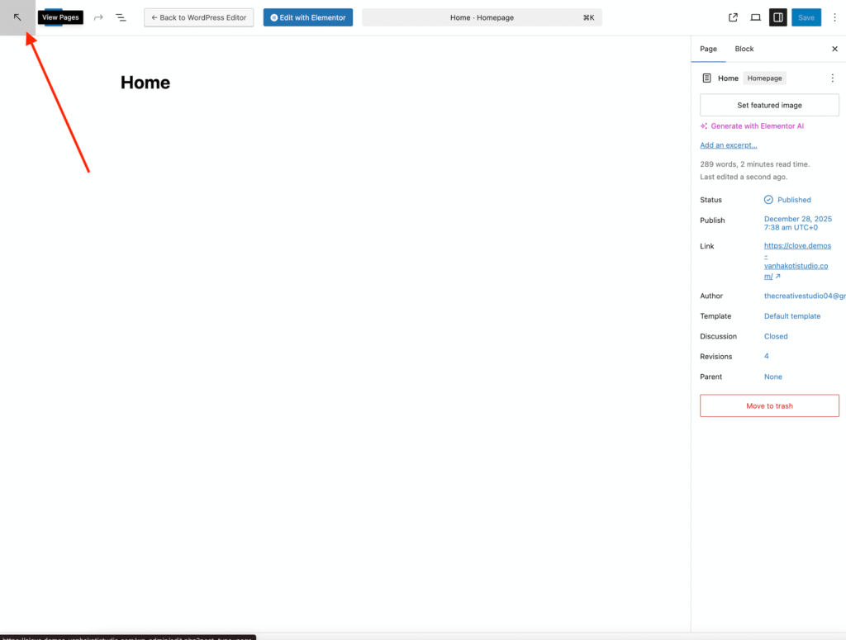Click the View Pages back arrow icon
This screenshot has width=846, height=640.
point(17,17)
